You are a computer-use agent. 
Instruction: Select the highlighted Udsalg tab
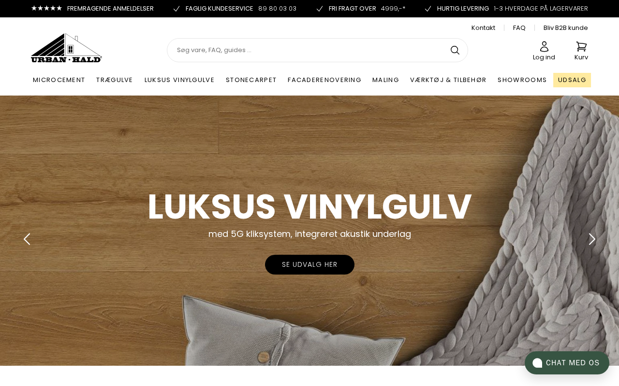[x=572, y=80]
